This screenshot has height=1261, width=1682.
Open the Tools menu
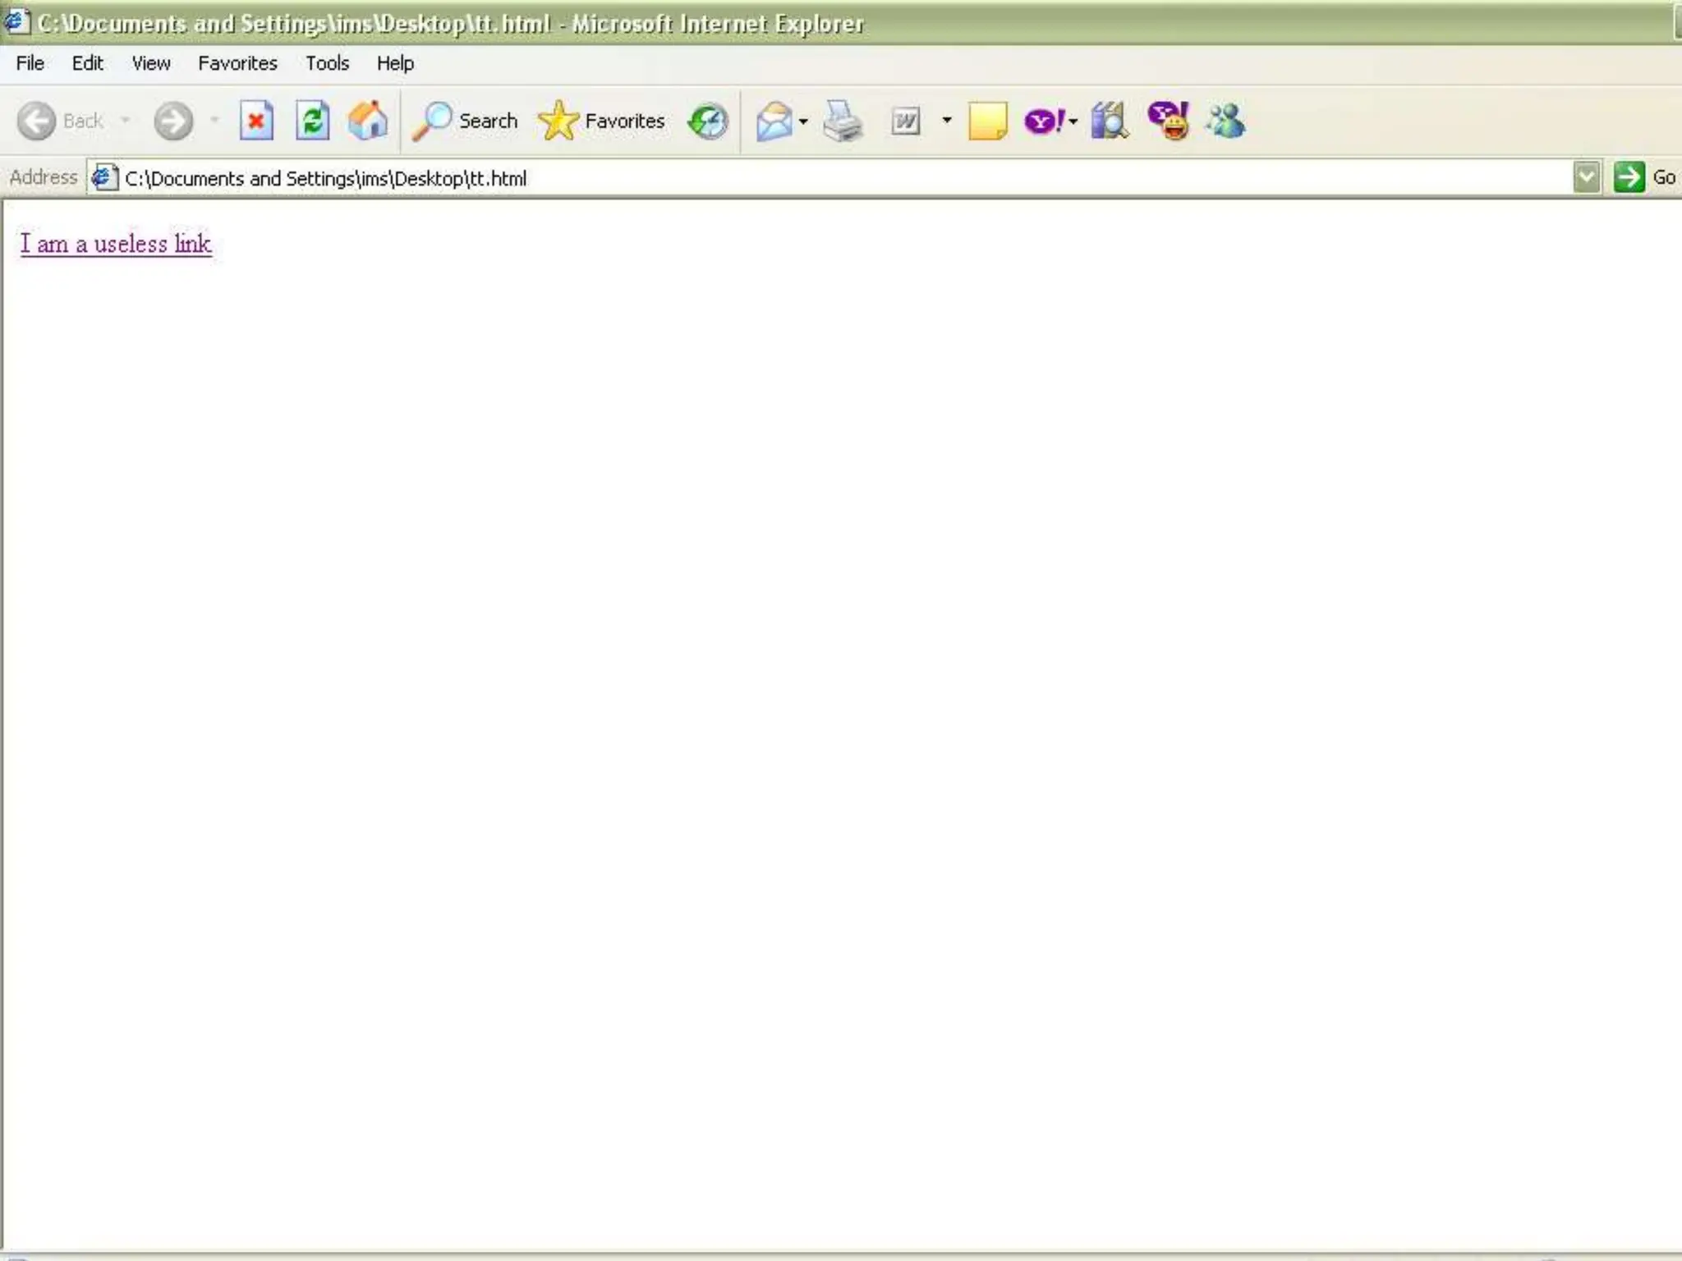point(327,63)
